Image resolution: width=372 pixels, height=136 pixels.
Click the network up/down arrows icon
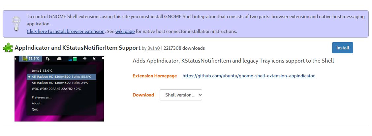click(x=48, y=59)
